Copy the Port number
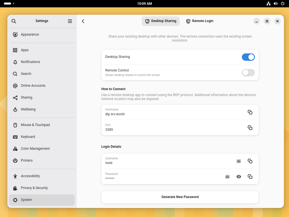This screenshot has width=289, height=217. pos(250,128)
